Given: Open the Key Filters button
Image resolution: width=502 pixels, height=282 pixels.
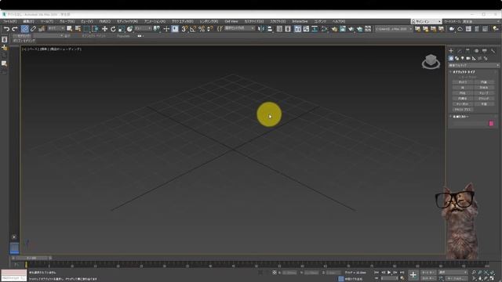Looking at the screenshot, I should 457,279.
